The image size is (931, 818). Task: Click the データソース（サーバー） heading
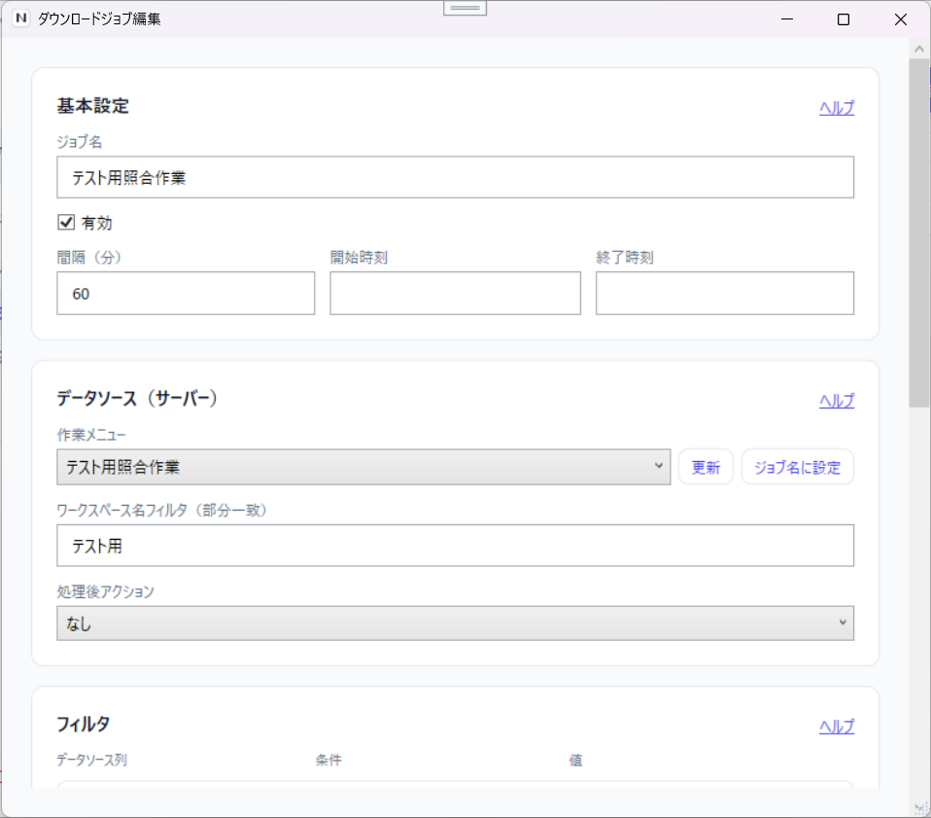[137, 398]
